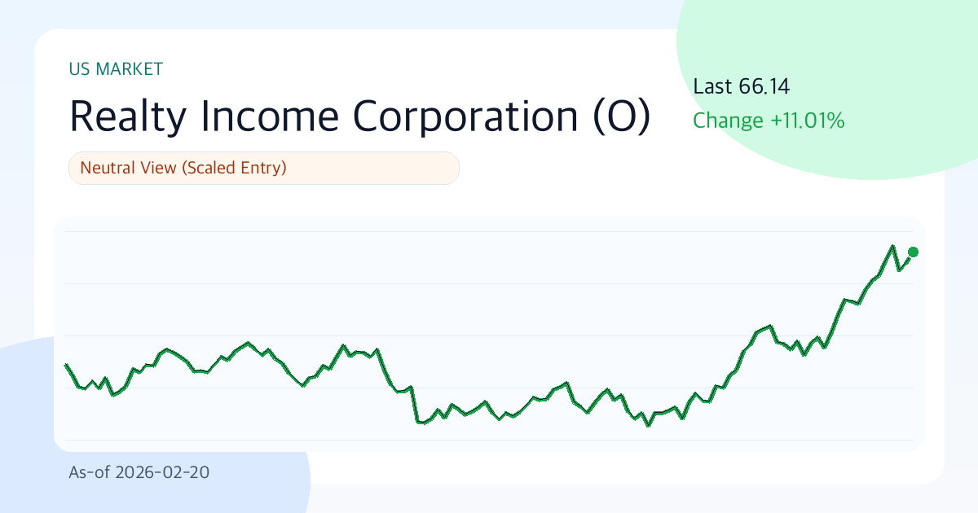Click the Change +11.01% label

coord(768,121)
